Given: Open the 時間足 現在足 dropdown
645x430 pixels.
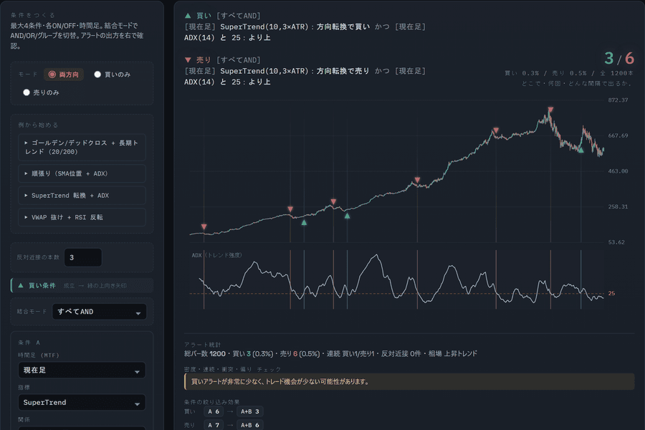Looking at the screenshot, I should click(x=82, y=370).
